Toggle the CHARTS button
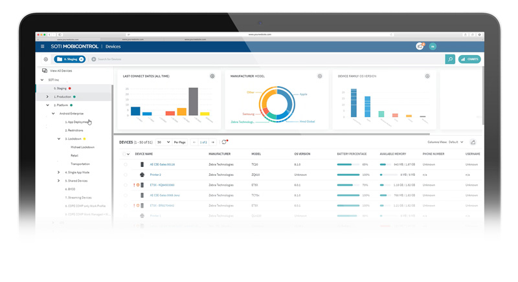Screen dimensions: 518x282 [469, 60]
